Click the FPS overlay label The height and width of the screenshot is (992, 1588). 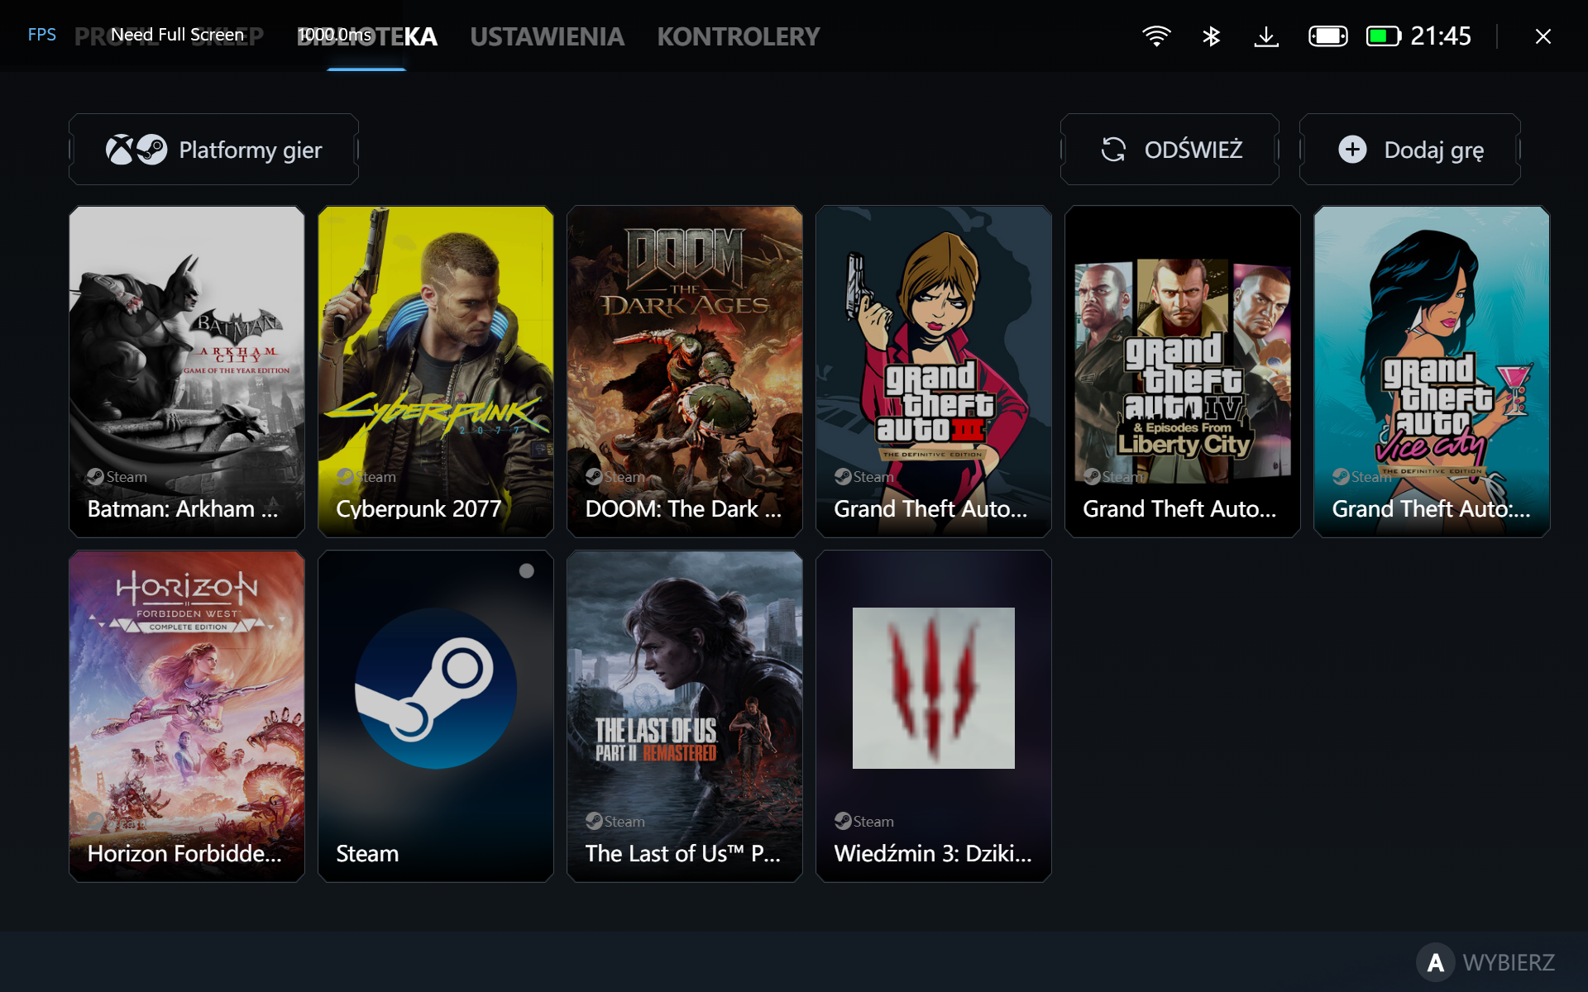(42, 35)
